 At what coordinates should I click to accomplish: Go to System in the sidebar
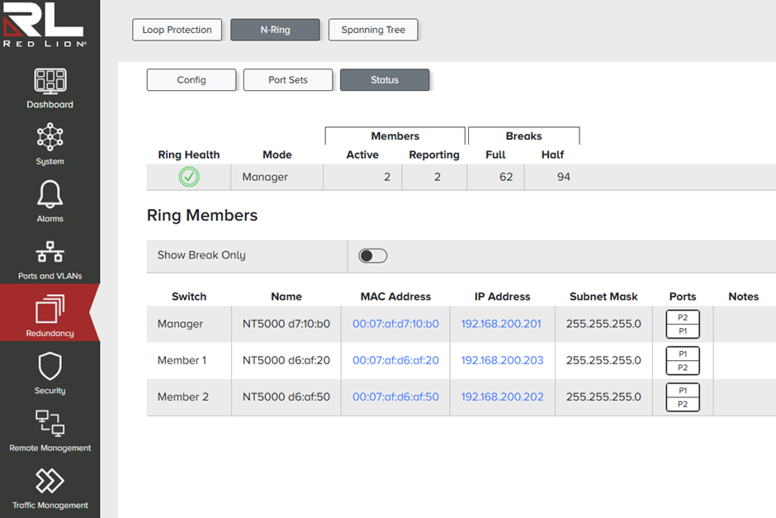[x=50, y=137]
